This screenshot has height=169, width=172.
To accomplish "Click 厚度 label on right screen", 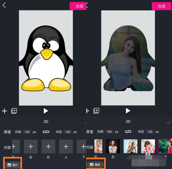I will (x=90, y=132).
